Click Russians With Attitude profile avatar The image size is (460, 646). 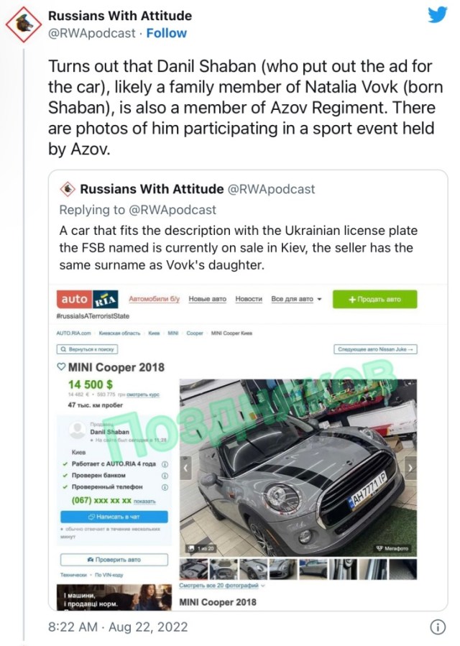pos(23,24)
